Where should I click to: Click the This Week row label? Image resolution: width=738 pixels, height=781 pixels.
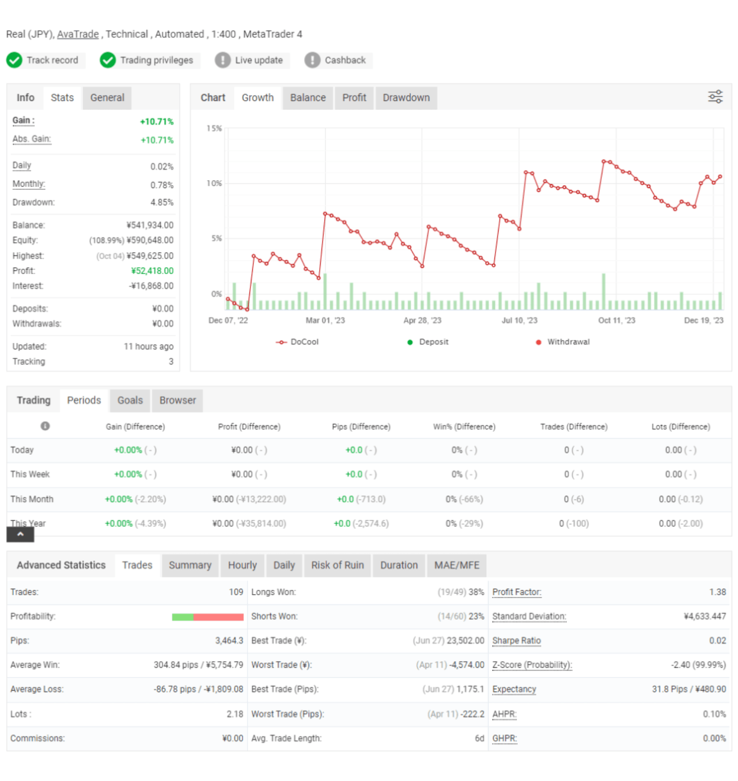coord(30,475)
